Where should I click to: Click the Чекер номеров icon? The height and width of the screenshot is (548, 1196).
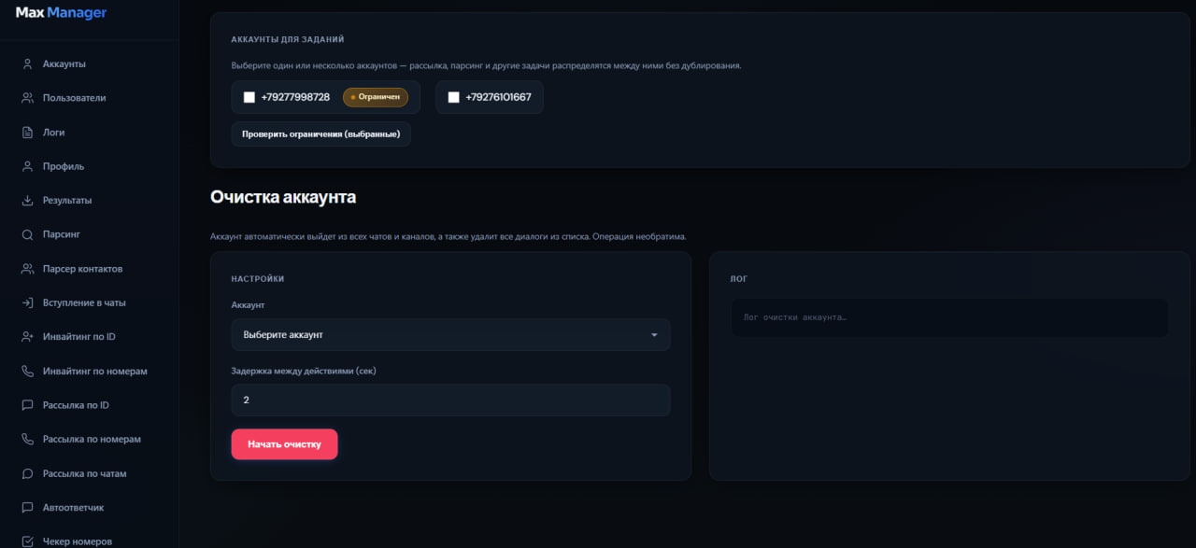click(x=27, y=541)
